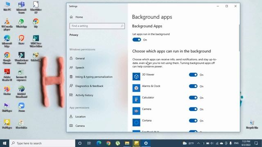The width and height of the screenshot is (262, 147).
Task: Select Brave browser desktop icon
Action: (x=21, y=40)
